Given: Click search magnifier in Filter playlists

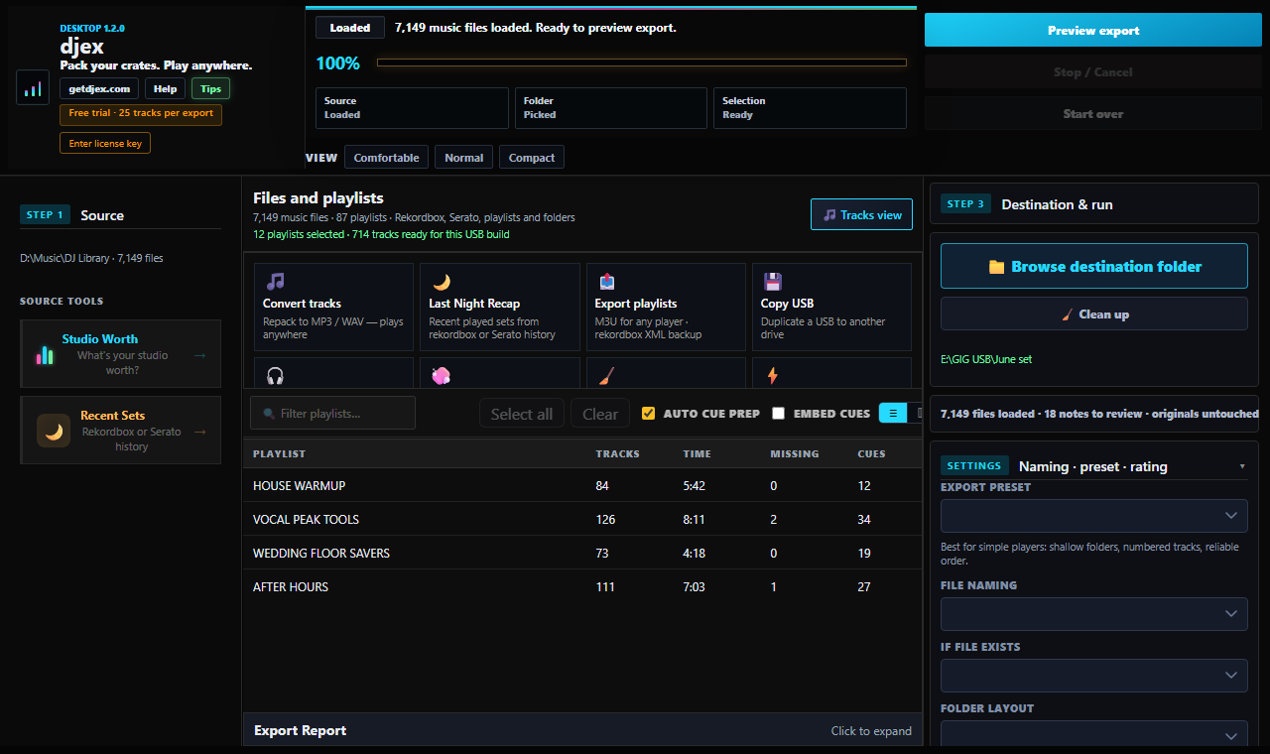Looking at the screenshot, I should pyautogui.click(x=268, y=414).
